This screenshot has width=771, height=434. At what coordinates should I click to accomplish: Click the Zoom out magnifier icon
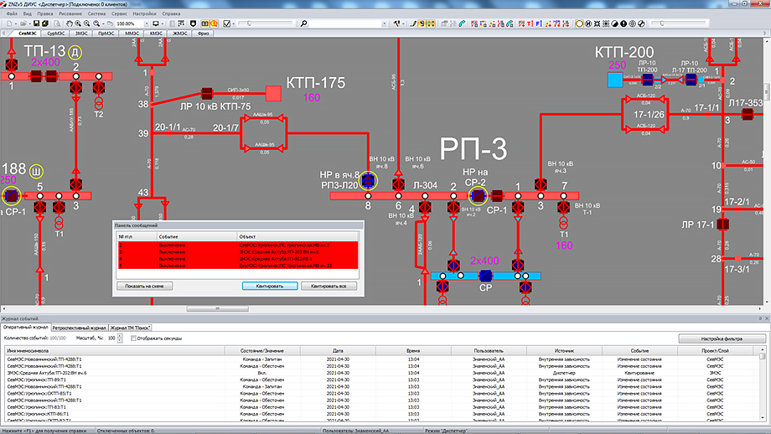coord(87,23)
